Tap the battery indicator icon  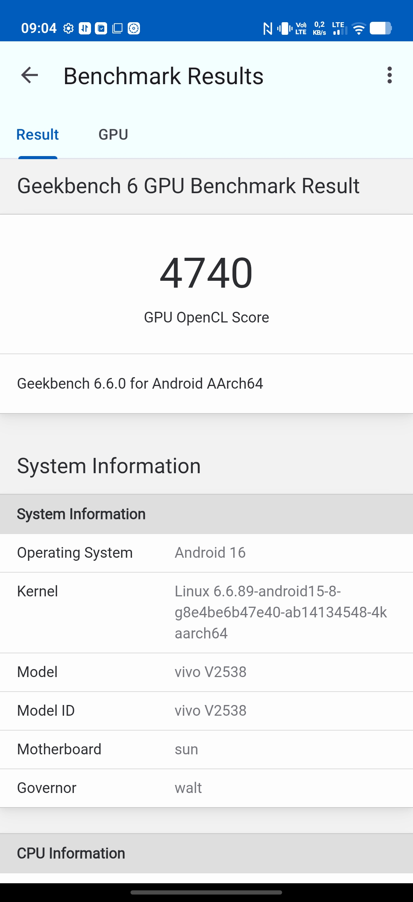[x=380, y=28]
